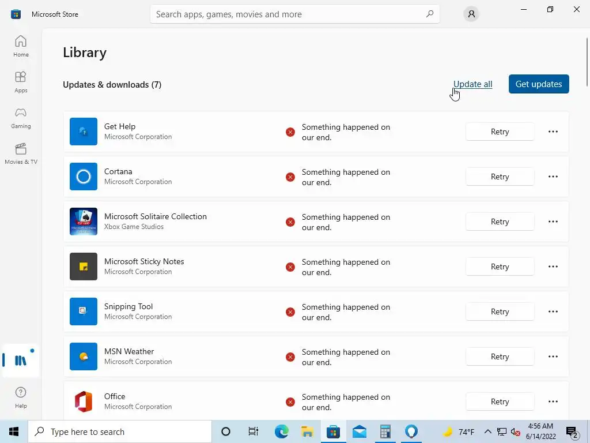Open Microsoft Edge from the taskbar
590x443 pixels.
pos(281,431)
